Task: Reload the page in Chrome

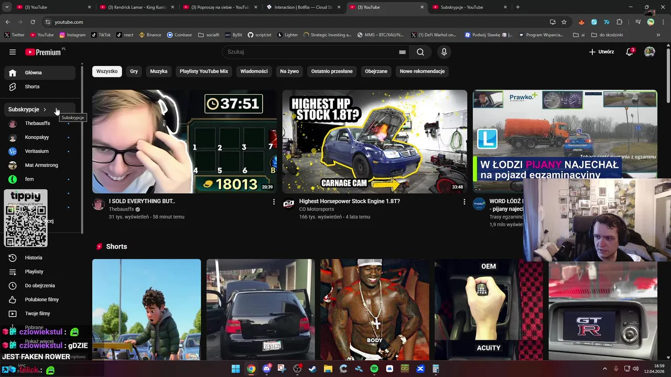Action: coord(33,22)
